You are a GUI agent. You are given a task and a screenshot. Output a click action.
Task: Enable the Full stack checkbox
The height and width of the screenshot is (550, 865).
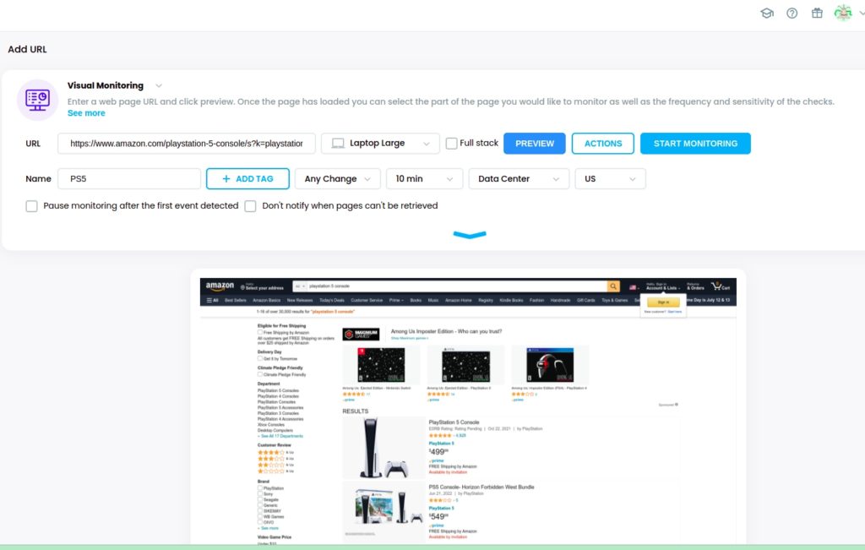click(x=451, y=144)
